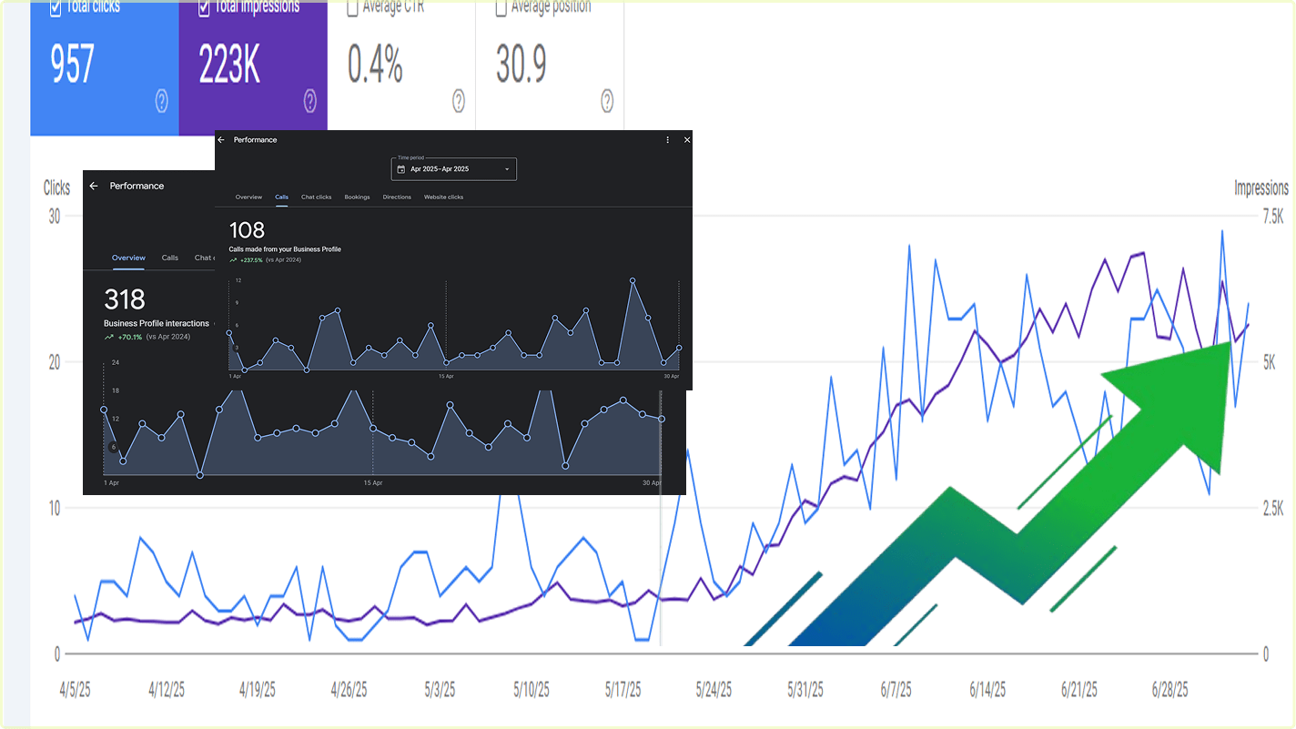The image size is (1296, 729).
Task: Close the Performance panel with X
Action: [687, 140]
